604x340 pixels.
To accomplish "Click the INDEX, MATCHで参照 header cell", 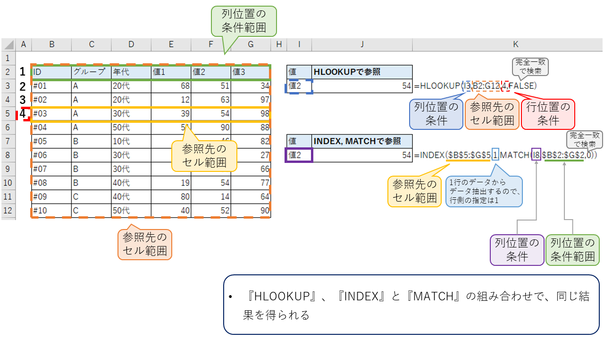I will click(362, 141).
